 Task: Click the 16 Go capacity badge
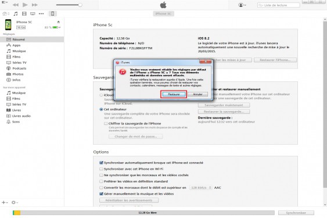click(21, 27)
